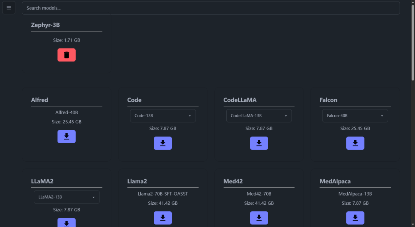Click the Zephyr-3B card title
This screenshot has height=227, width=415.
click(x=45, y=25)
